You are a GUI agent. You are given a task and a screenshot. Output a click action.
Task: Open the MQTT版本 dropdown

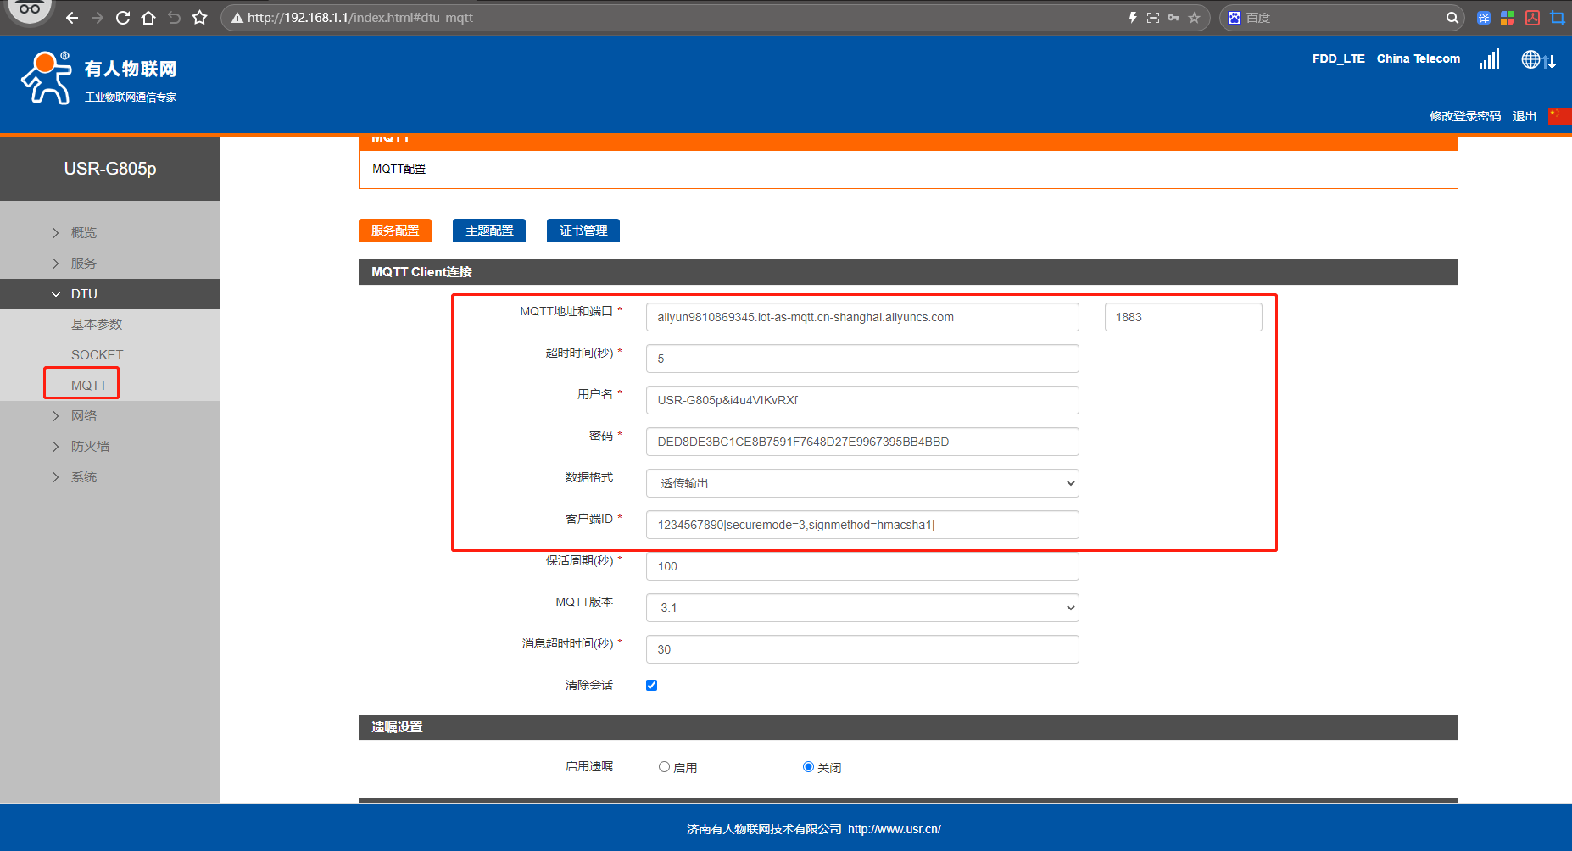tap(861, 608)
